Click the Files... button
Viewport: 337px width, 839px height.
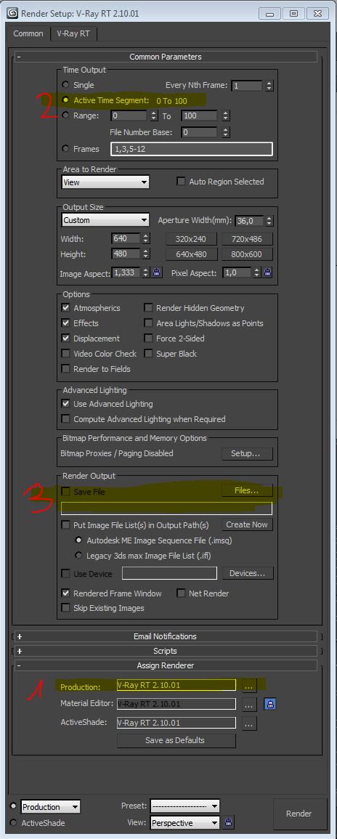(x=247, y=490)
